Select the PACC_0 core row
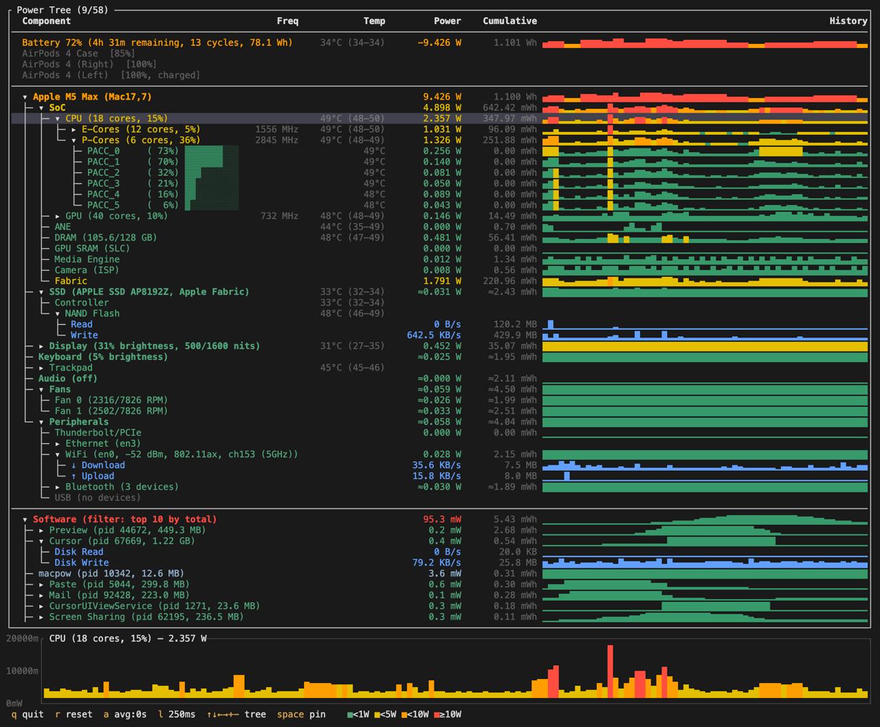 (x=103, y=151)
